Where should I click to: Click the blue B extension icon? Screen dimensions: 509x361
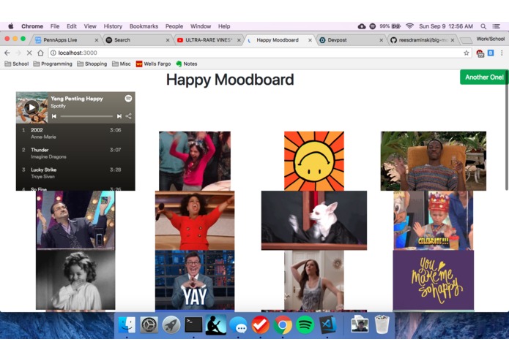click(491, 53)
